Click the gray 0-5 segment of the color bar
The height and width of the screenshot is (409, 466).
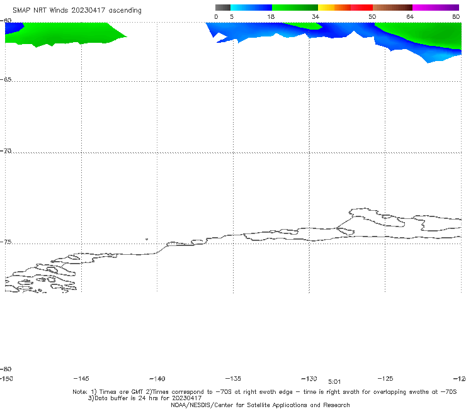click(x=223, y=8)
